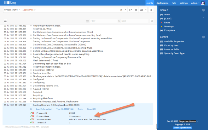Switch to the dashboards tab
Image resolution: width=208 pixels, height=130 pixels.
(x=162, y=3)
